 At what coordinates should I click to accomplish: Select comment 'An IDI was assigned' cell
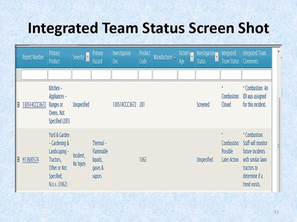(x=255, y=96)
